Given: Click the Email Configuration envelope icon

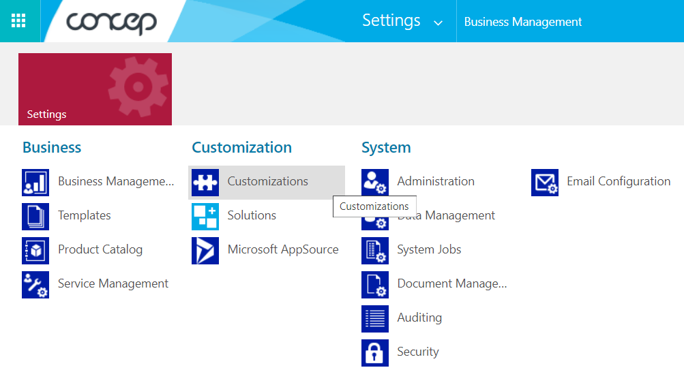Looking at the screenshot, I should pyautogui.click(x=544, y=183).
